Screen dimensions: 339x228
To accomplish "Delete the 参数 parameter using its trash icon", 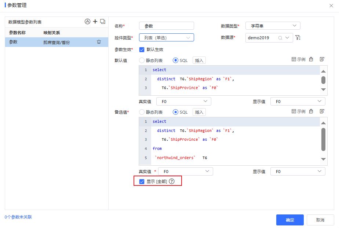I will tap(99, 42).
